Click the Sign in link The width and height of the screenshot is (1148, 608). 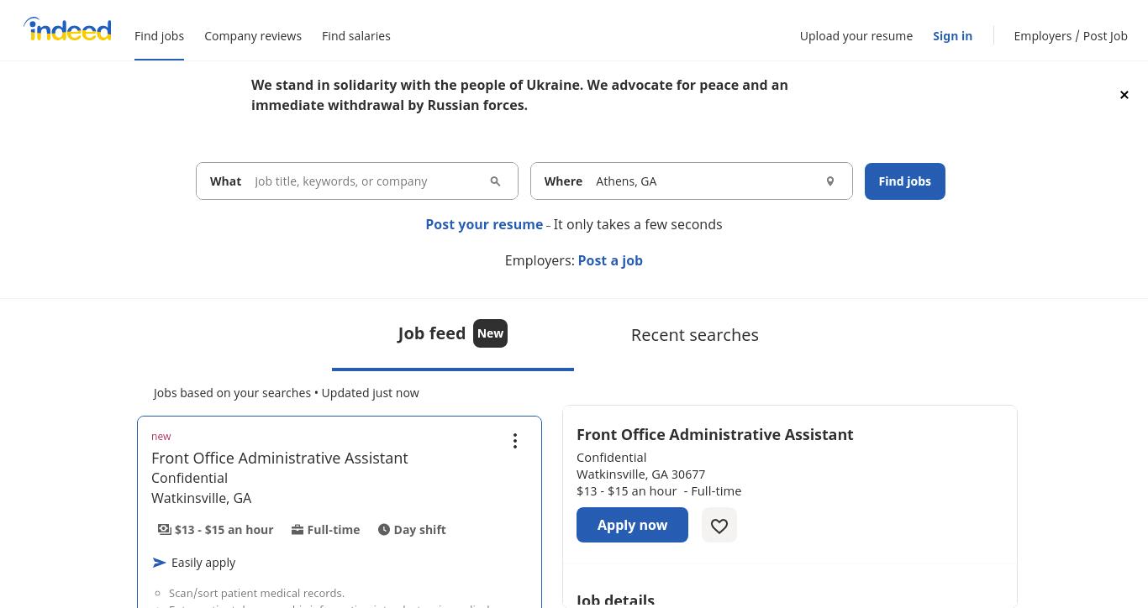[952, 35]
